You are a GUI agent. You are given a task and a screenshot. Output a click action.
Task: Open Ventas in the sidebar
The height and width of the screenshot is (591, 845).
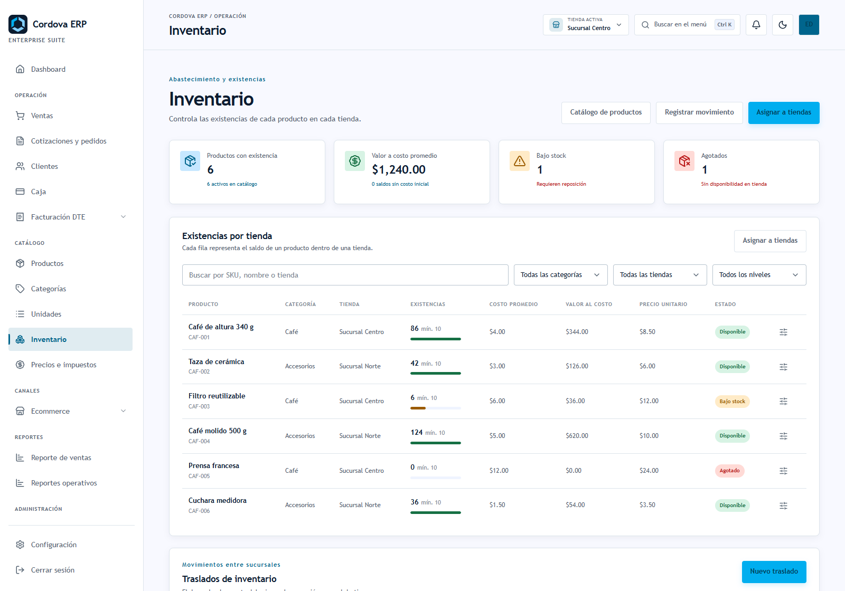point(70,116)
